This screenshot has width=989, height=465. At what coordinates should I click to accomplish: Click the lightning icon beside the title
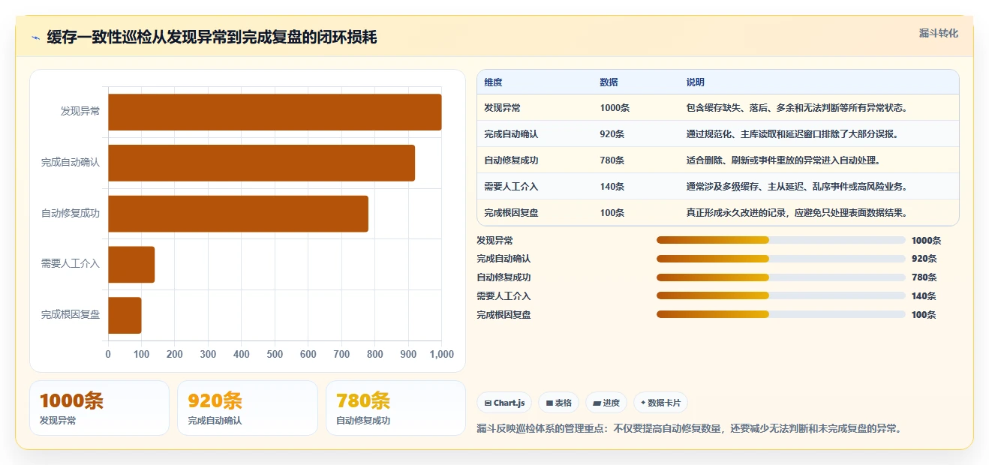(x=35, y=37)
